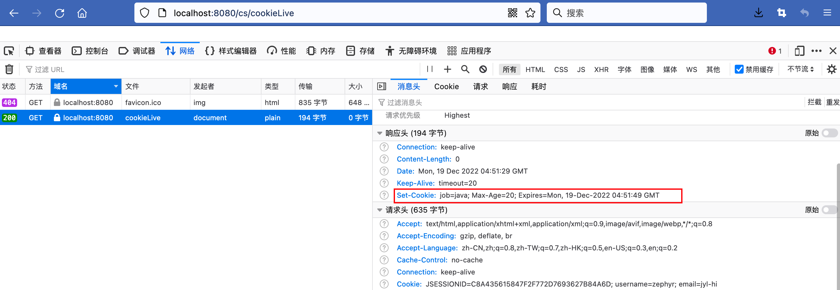The height and width of the screenshot is (290, 840).
Task: Toggle responsive design mode icon
Action: pos(799,51)
